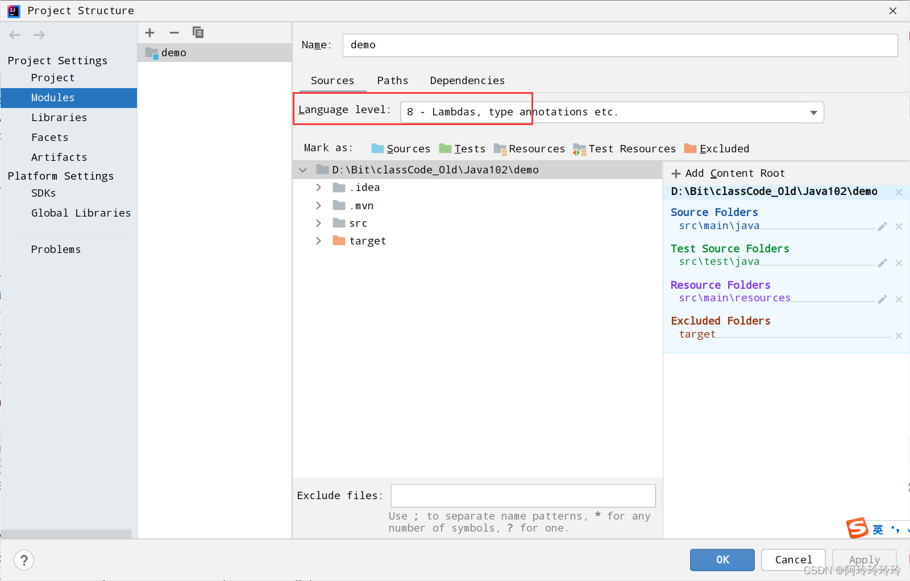The width and height of the screenshot is (910, 581).
Task: Click in the Exclude files field
Action: (523, 496)
